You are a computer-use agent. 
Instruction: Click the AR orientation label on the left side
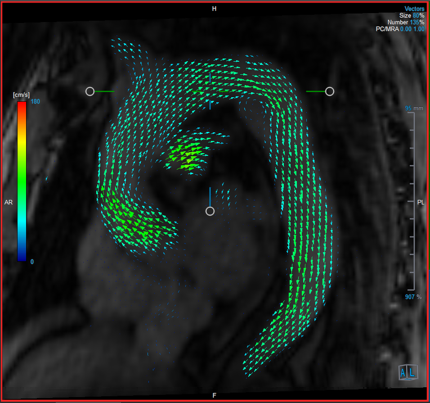(x=9, y=203)
